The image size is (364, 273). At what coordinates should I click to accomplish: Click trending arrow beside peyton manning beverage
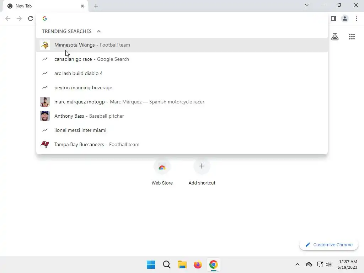point(45,87)
